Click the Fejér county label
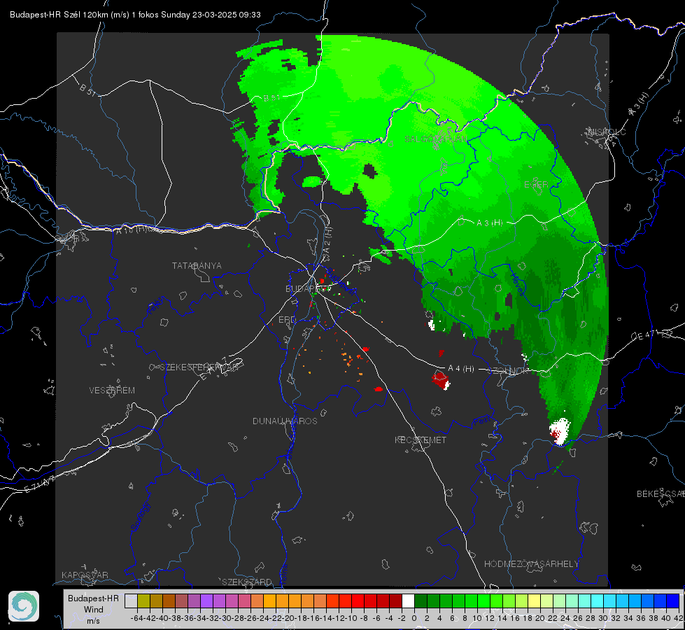 pos(156,306)
